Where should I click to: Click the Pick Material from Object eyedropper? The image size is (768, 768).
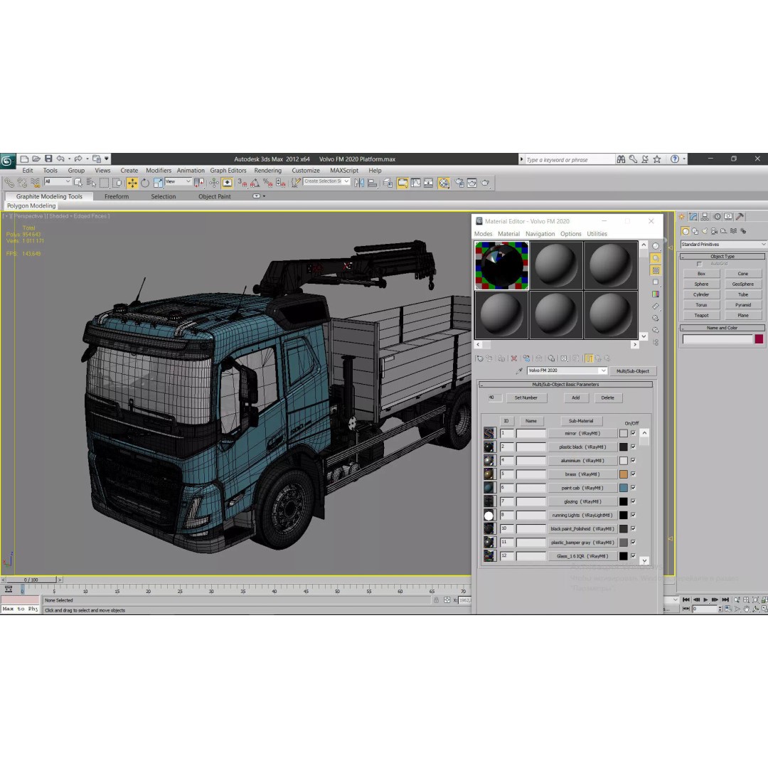point(519,370)
